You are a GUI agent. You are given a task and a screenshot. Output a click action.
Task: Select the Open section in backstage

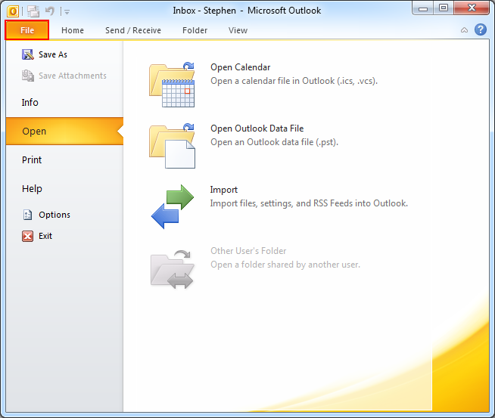click(64, 131)
